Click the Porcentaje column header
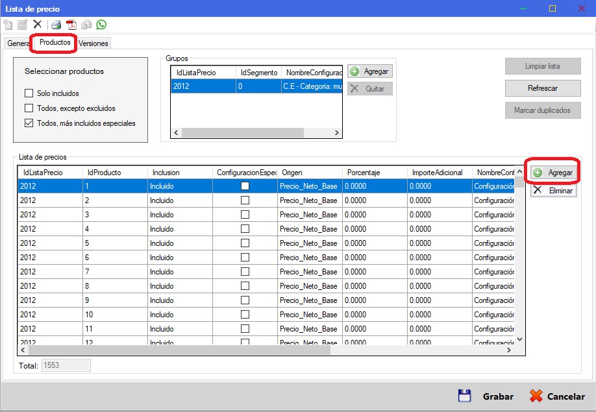The image size is (596, 412). (x=375, y=173)
